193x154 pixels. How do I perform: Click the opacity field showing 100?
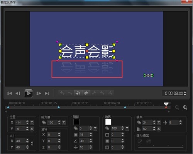[x=52, y=122]
